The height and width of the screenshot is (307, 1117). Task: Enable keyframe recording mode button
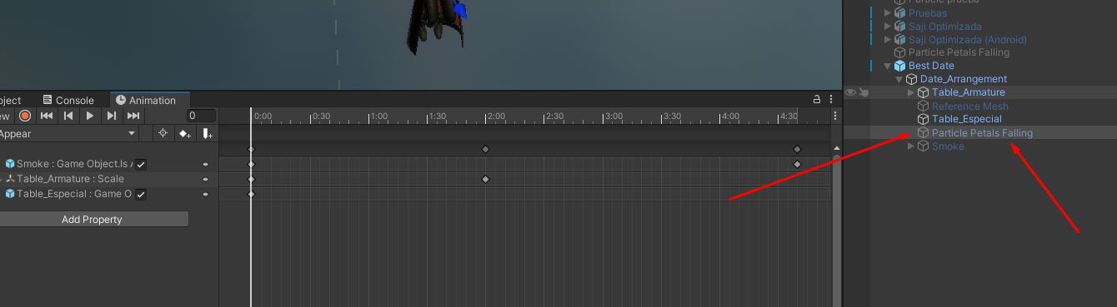(25, 116)
